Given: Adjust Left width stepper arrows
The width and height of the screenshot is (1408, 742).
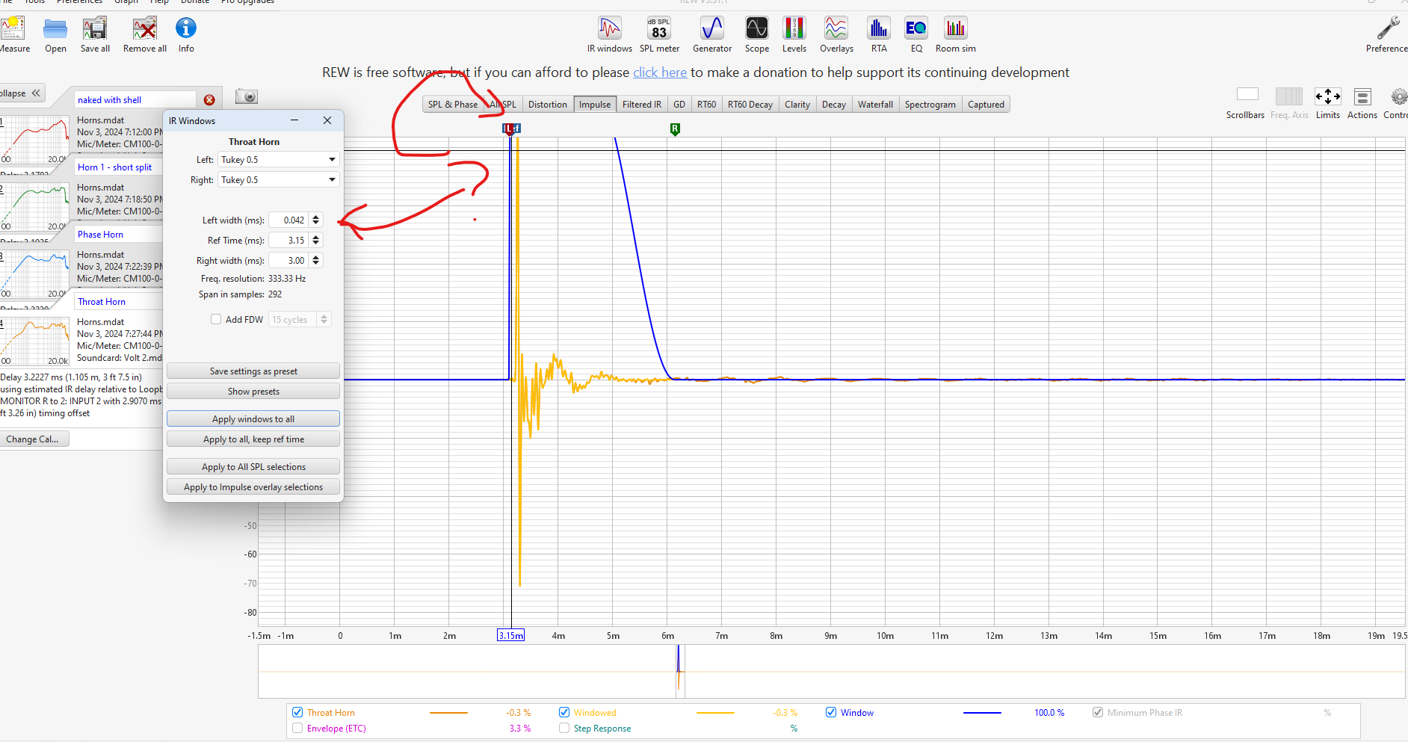Looking at the screenshot, I should [x=316, y=220].
